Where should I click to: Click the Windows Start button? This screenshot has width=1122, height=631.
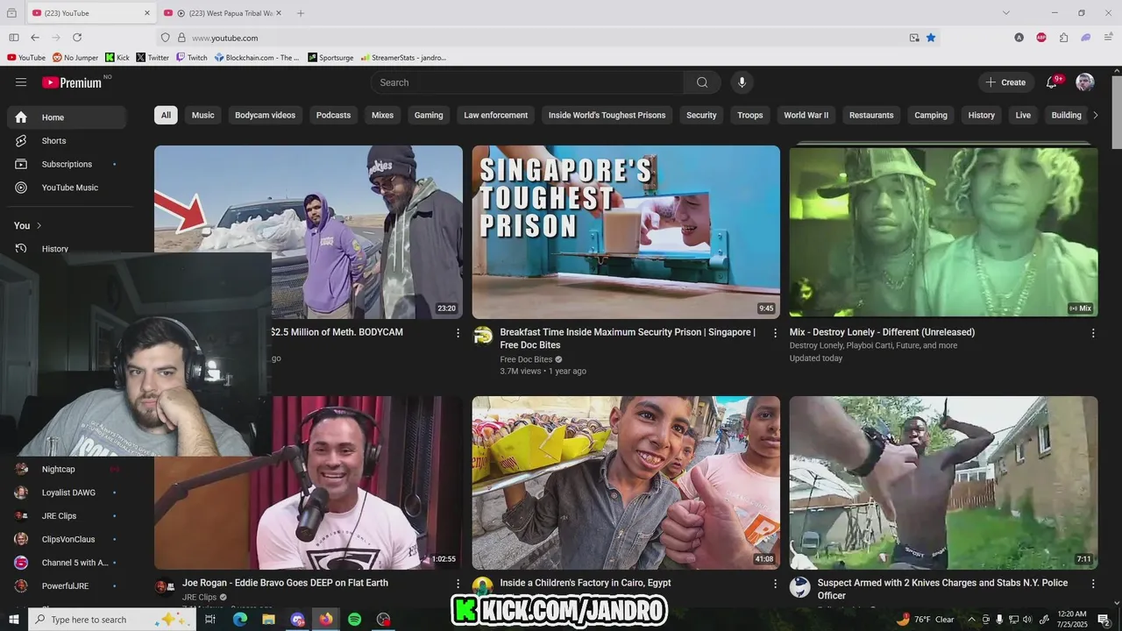[x=14, y=620]
